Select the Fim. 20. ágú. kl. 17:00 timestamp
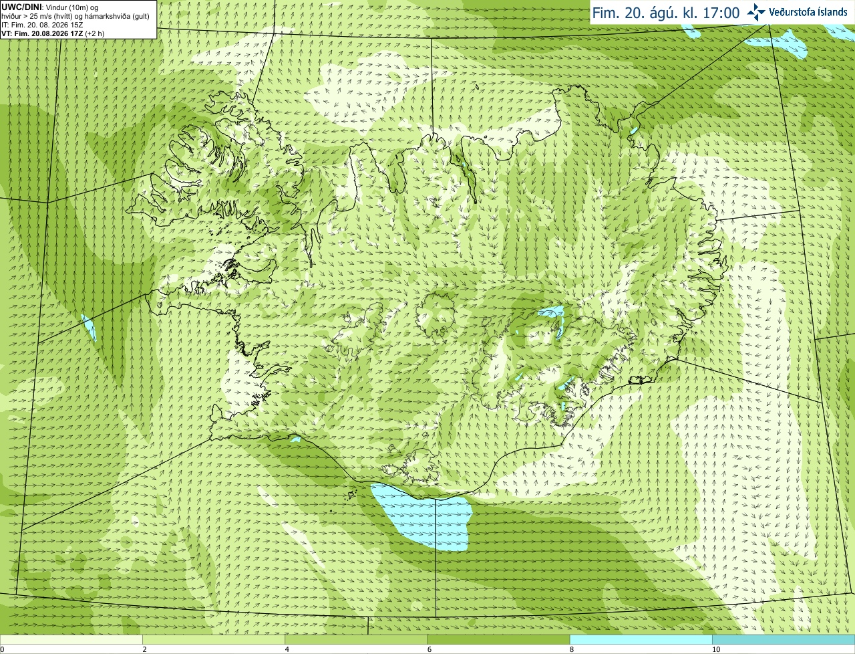Image resolution: width=855 pixels, height=654 pixels. (666, 13)
